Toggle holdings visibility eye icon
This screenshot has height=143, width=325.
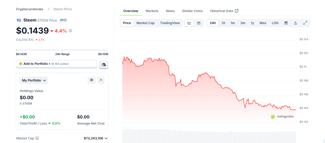click(x=91, y=80)
